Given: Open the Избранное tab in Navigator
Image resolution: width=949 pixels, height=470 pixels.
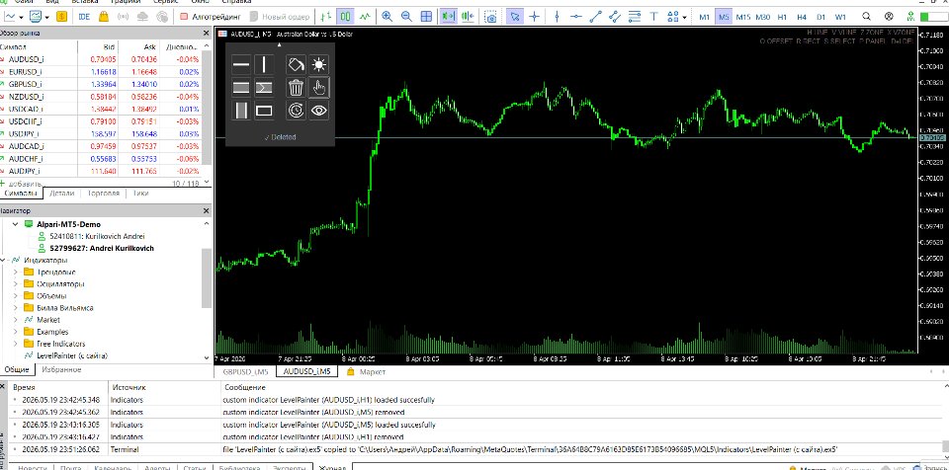Looking at the screenshot, I should click(x=61, y=369).
